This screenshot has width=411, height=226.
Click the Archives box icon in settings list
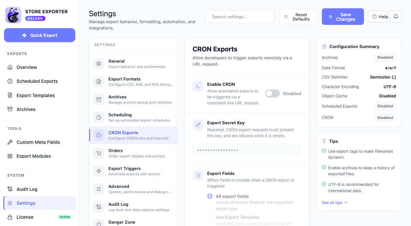tap(99, 99)
